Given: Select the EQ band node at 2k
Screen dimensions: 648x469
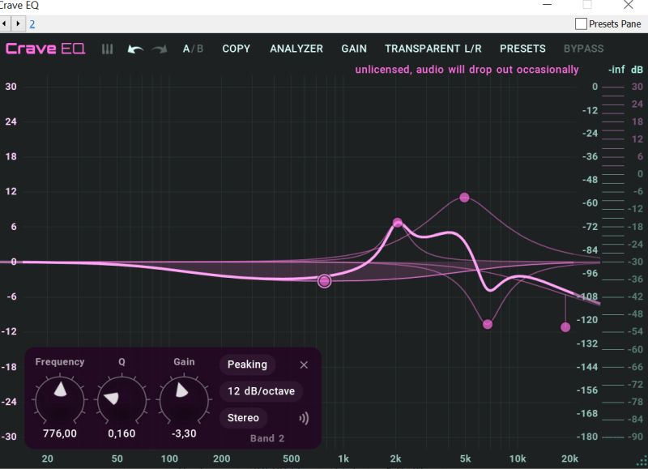Looking at the screenshot, I should click(398, 223).
